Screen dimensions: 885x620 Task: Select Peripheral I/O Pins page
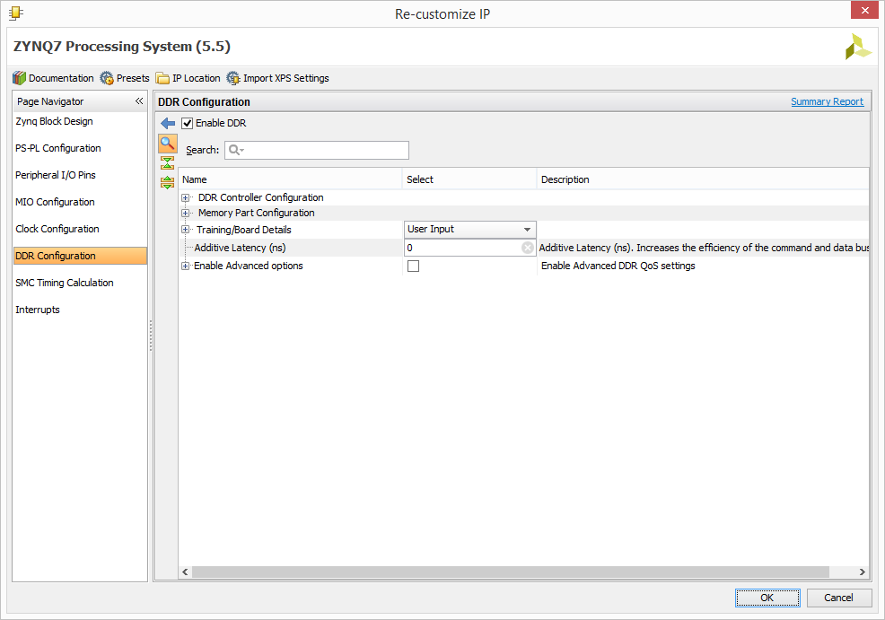point(56,175)
